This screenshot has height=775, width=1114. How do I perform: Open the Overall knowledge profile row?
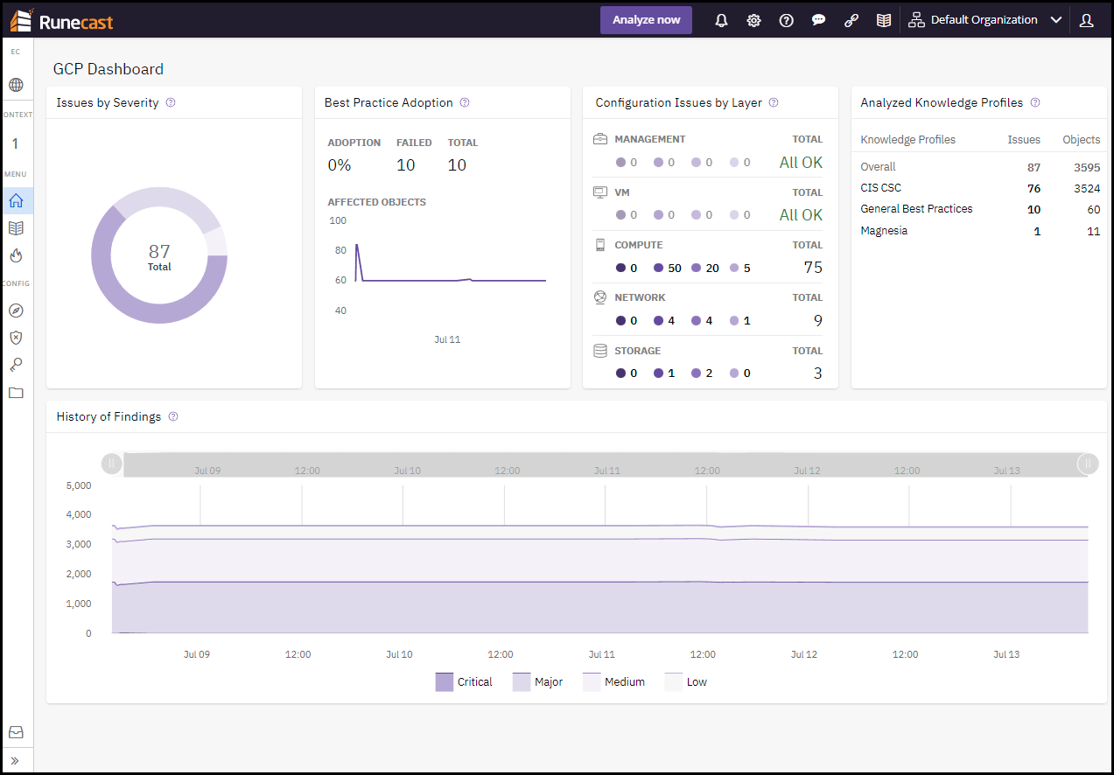[x=980, y=166]
